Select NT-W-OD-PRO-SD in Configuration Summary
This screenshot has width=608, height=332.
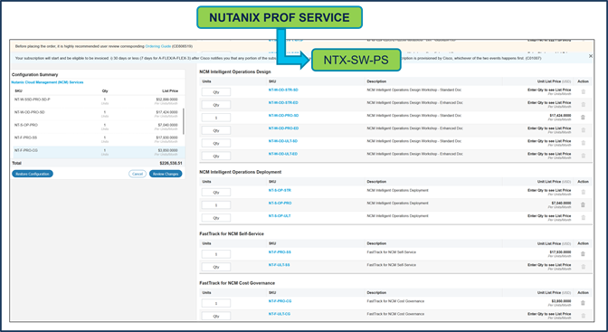(97, 114)
